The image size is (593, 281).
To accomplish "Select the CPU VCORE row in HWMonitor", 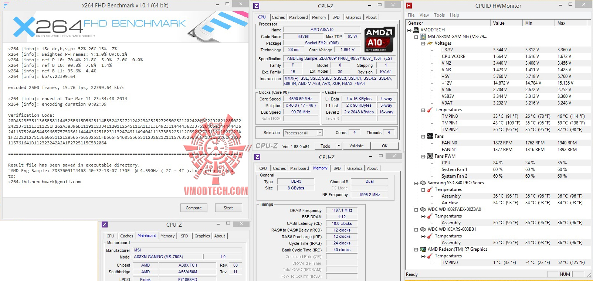I will pos(498,56).
